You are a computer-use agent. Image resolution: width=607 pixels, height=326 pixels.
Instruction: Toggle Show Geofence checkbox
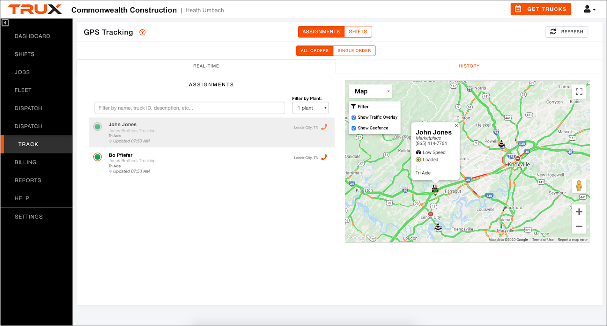(x=354, y=128)
